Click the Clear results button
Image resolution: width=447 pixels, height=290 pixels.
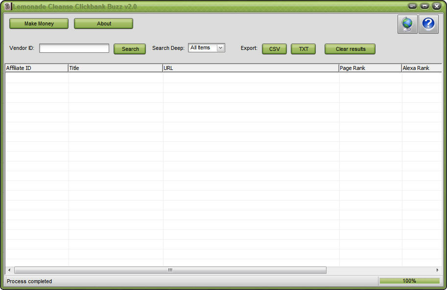tap(350, 49)
